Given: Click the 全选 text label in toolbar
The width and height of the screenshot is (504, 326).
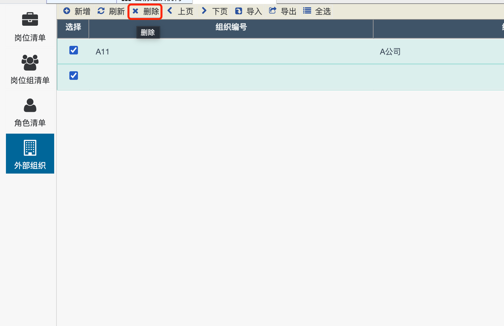Looking at the screenshot, I should 323,12.
